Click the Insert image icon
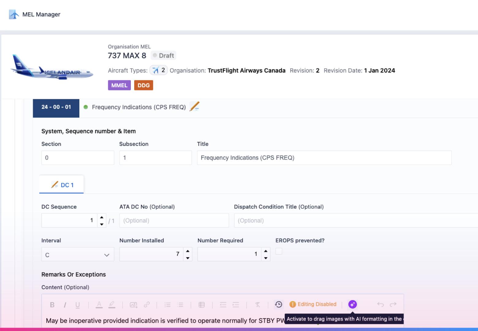This screenshot has height=331, width=478. pyautogui.click(x=133, y=305)
